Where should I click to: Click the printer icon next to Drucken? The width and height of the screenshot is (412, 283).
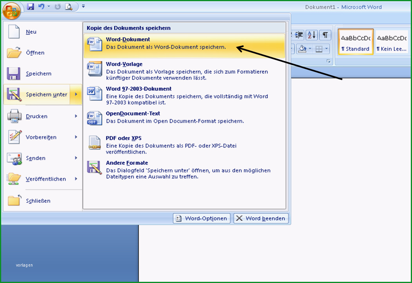(14, 116)
